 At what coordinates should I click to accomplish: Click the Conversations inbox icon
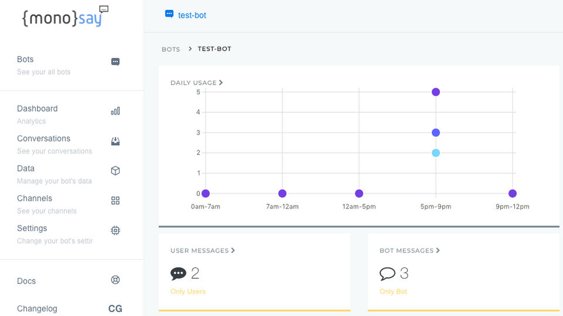116,142
